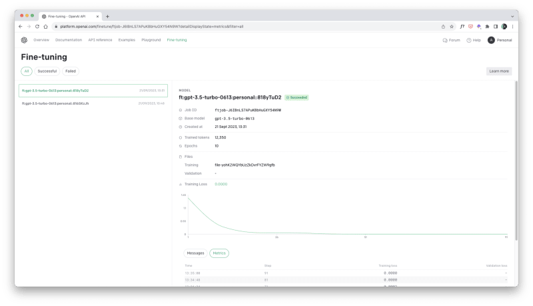Click the Forum link in the navbar
The width and height of the screenshot is (533, 306).
click(x=452, y=40)
